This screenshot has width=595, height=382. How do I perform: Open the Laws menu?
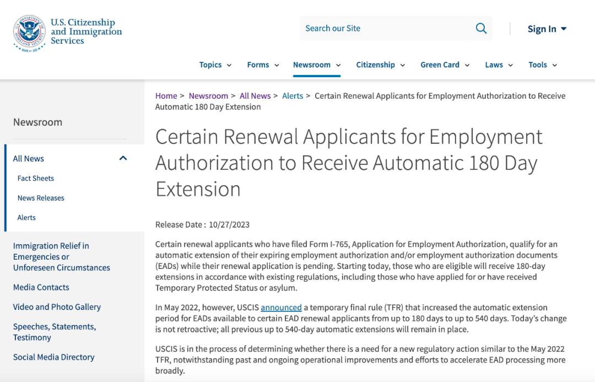point(499,65)
